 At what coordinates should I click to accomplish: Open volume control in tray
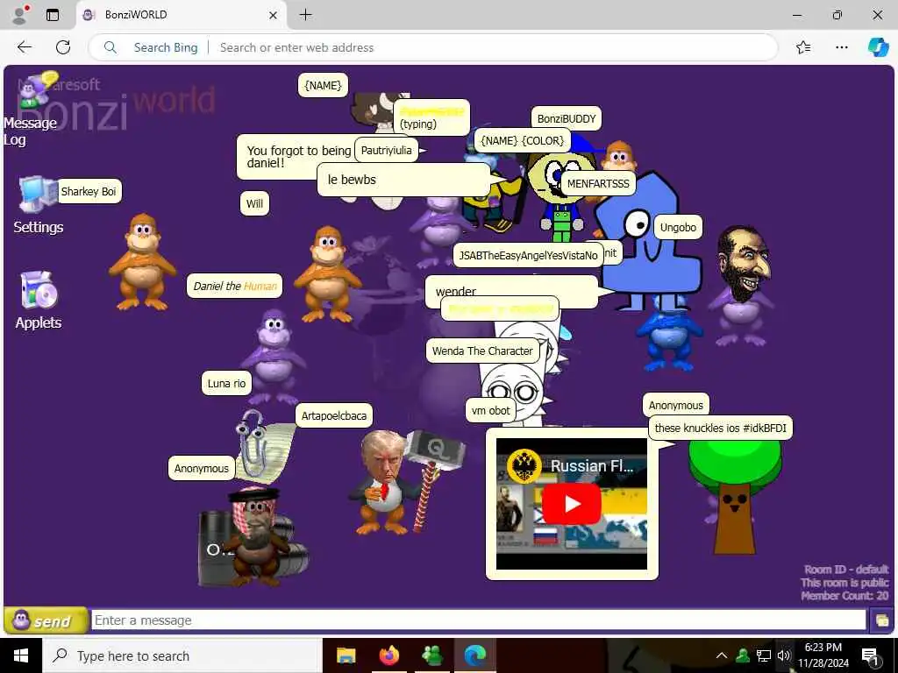point(784,655)
